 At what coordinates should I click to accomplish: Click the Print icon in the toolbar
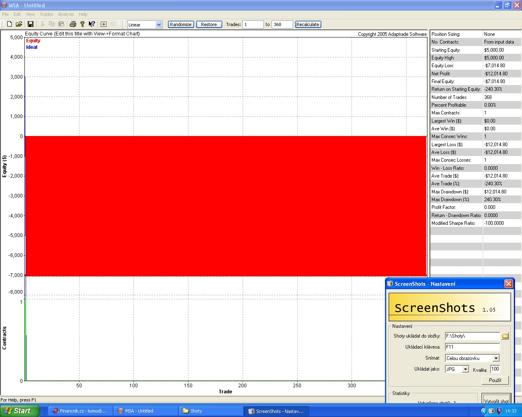pyautogui.click(x=73, y=24)
